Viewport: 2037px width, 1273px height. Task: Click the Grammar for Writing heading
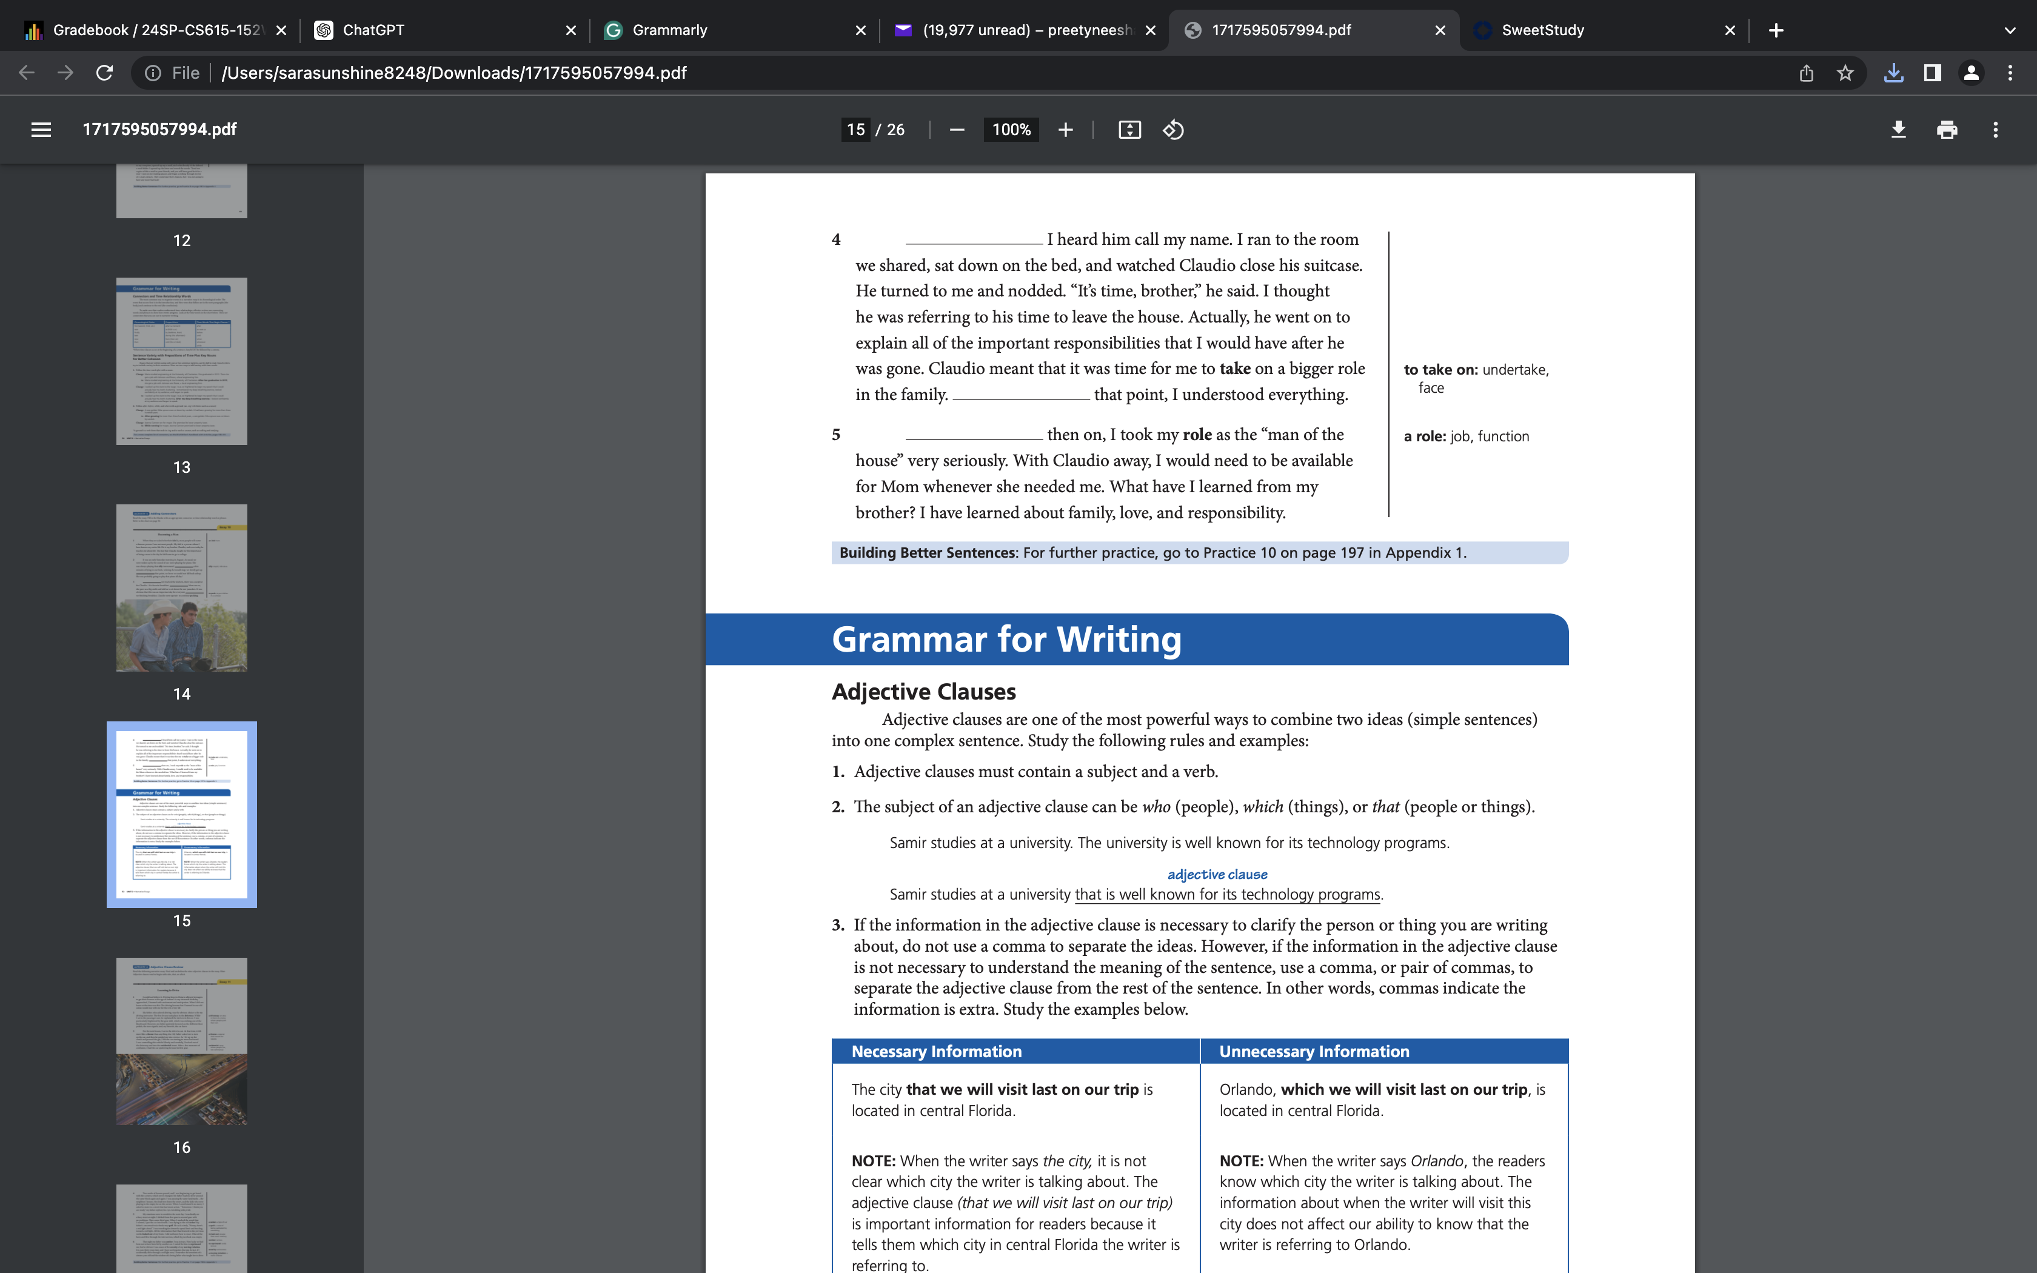(x=1007, y=639)
